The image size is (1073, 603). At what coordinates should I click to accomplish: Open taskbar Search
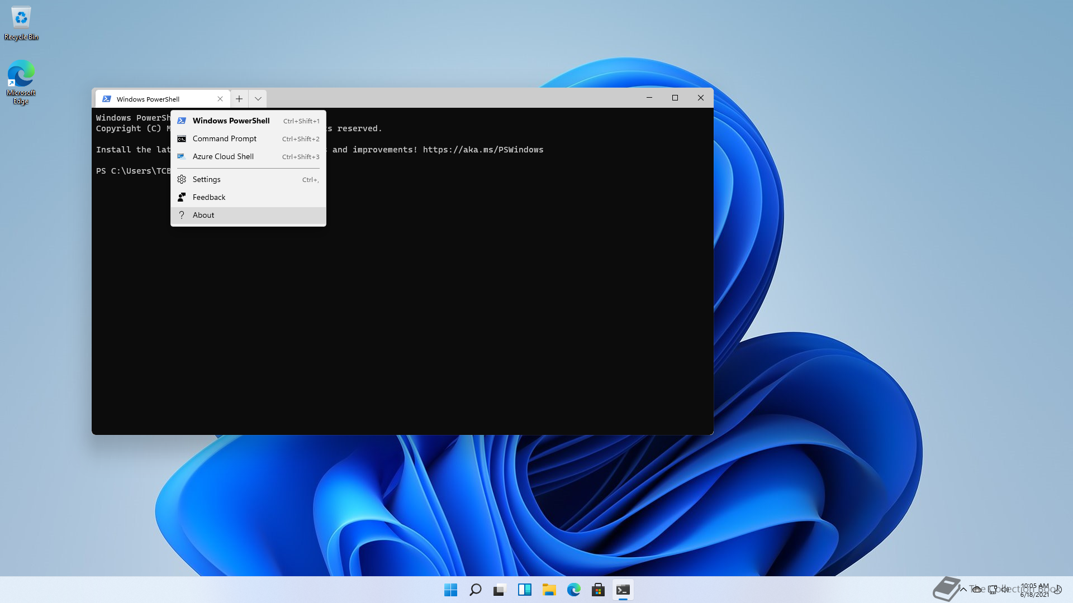point(475,590)
